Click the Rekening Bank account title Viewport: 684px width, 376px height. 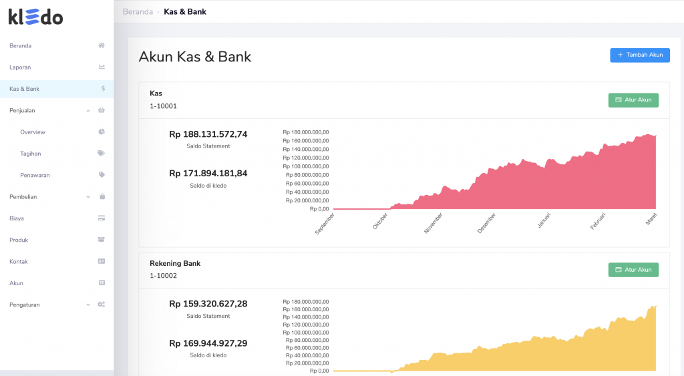175,263
